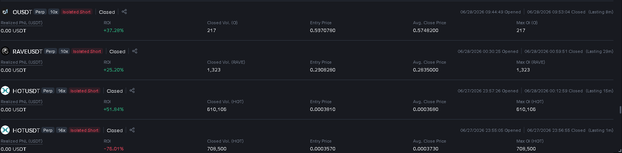Click share icon on HOTUSDT -76.01% trade
Screen dimensions: 622x153
tap(132, 130)
